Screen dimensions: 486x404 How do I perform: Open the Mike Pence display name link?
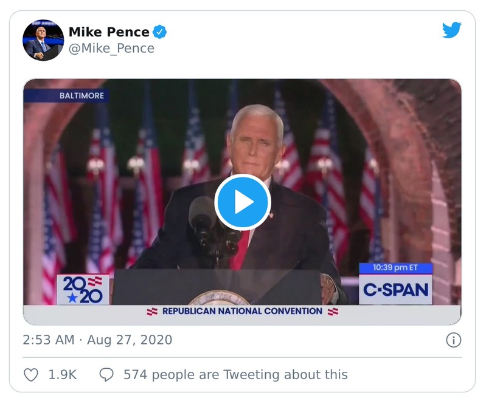tap(109, 32)
